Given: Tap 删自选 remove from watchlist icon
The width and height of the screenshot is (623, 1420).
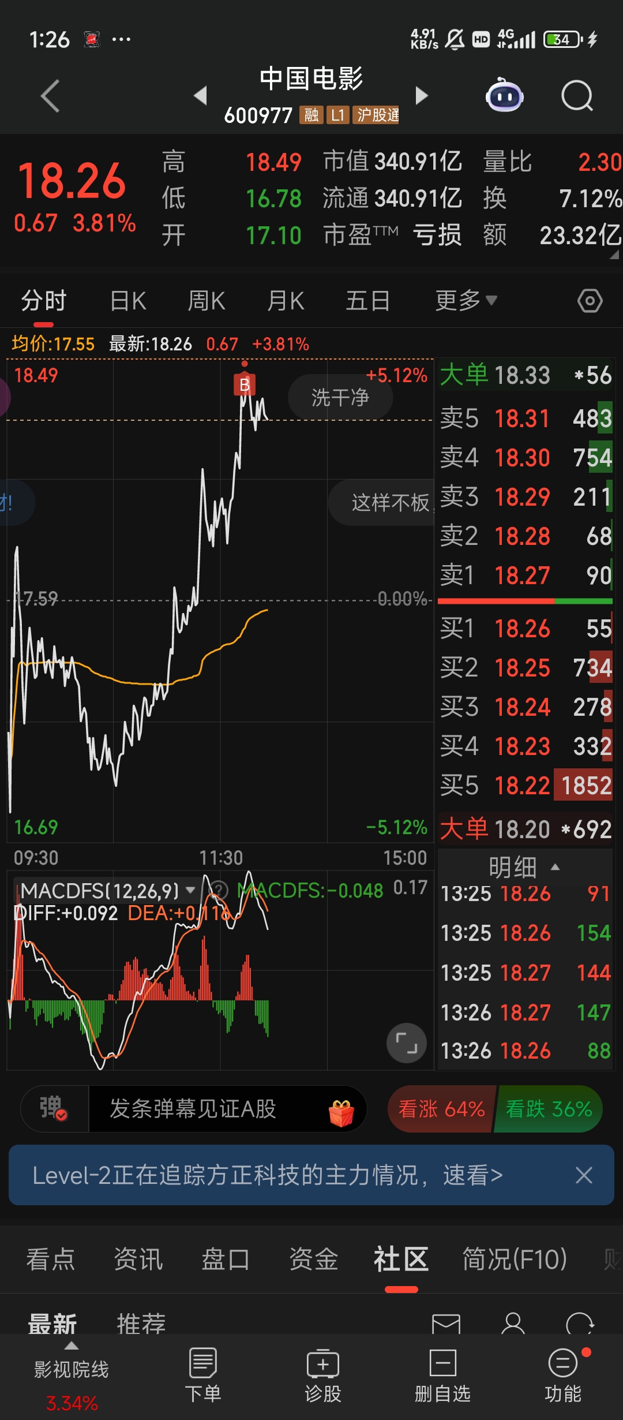Looking at the screenshot, I should [443, 1375].
